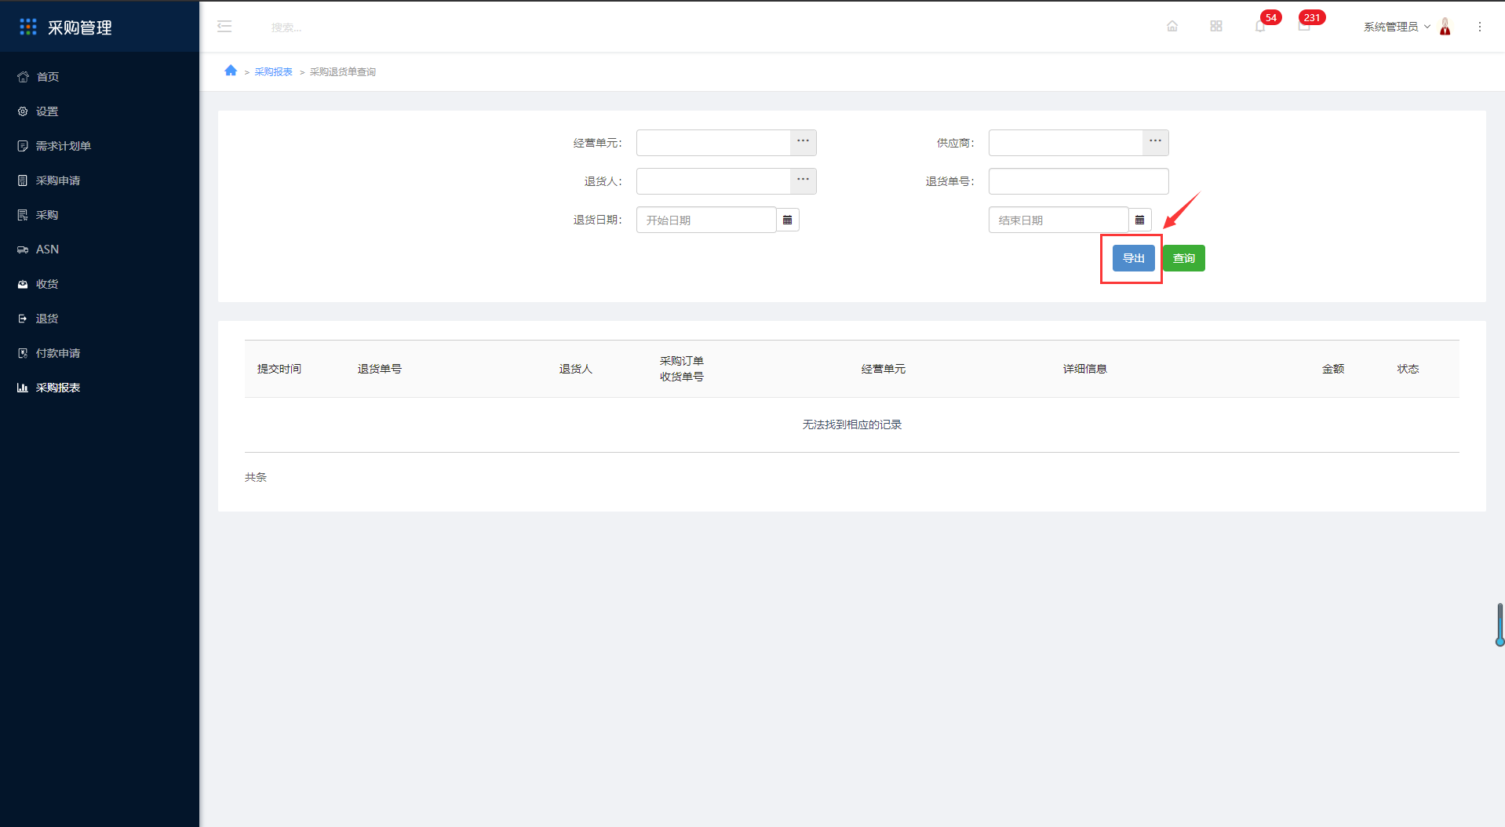
Task: Click the exit-arrow icon beside 退货
Action: 23,319
